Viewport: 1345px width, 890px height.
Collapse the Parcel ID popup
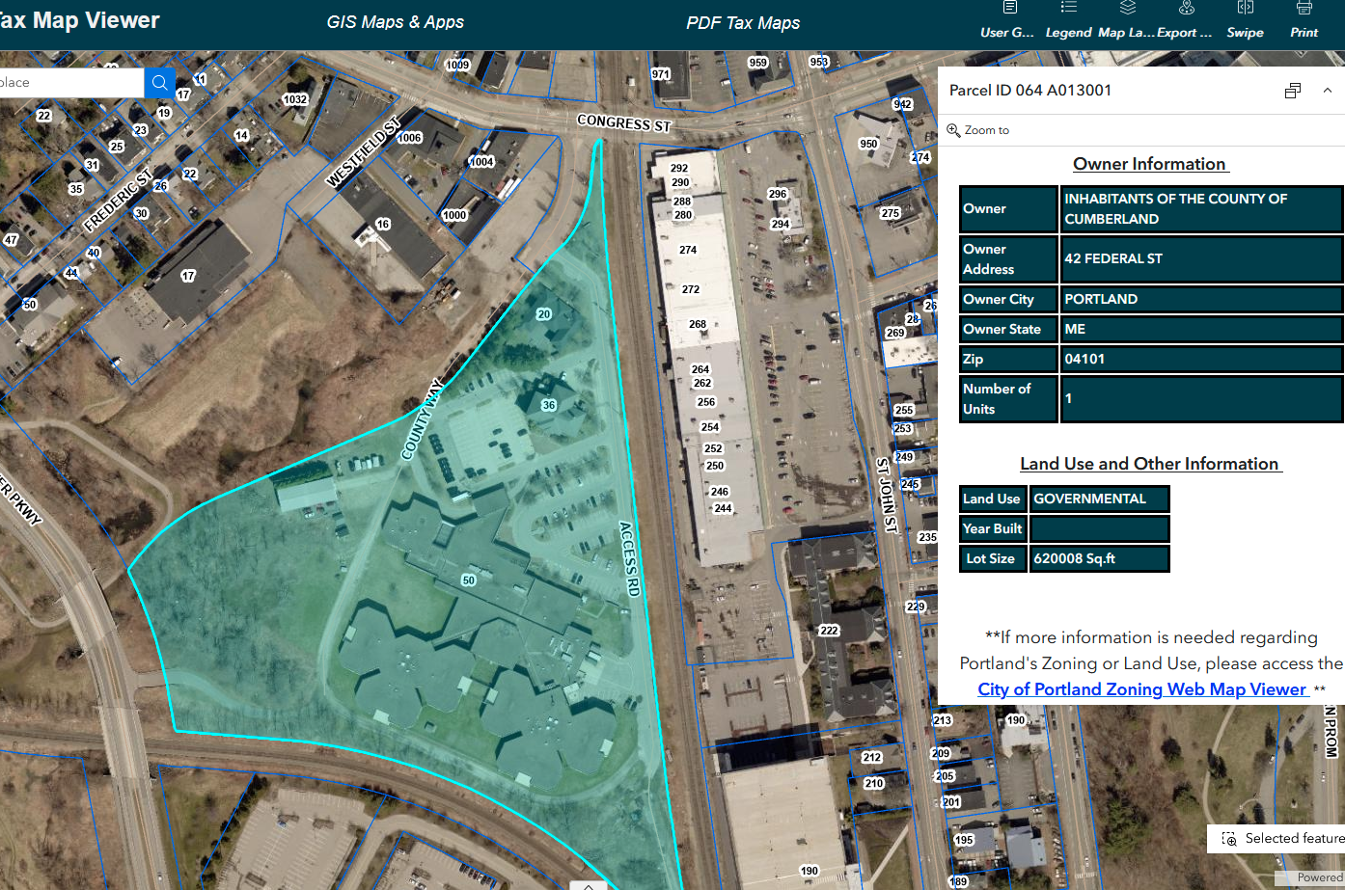(1328, 91)
